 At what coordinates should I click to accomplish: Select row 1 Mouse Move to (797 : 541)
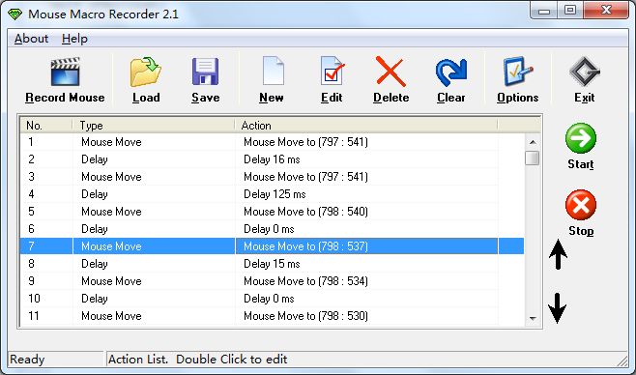(x=272, y=142)
